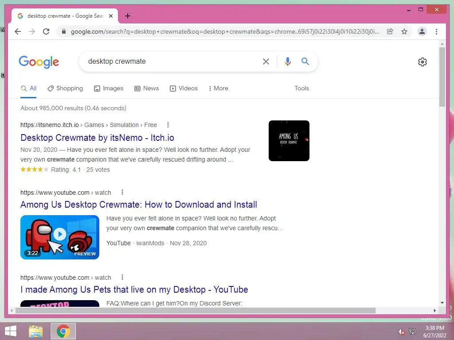
Task: Click the scroll down arrow
Action: 442,303
